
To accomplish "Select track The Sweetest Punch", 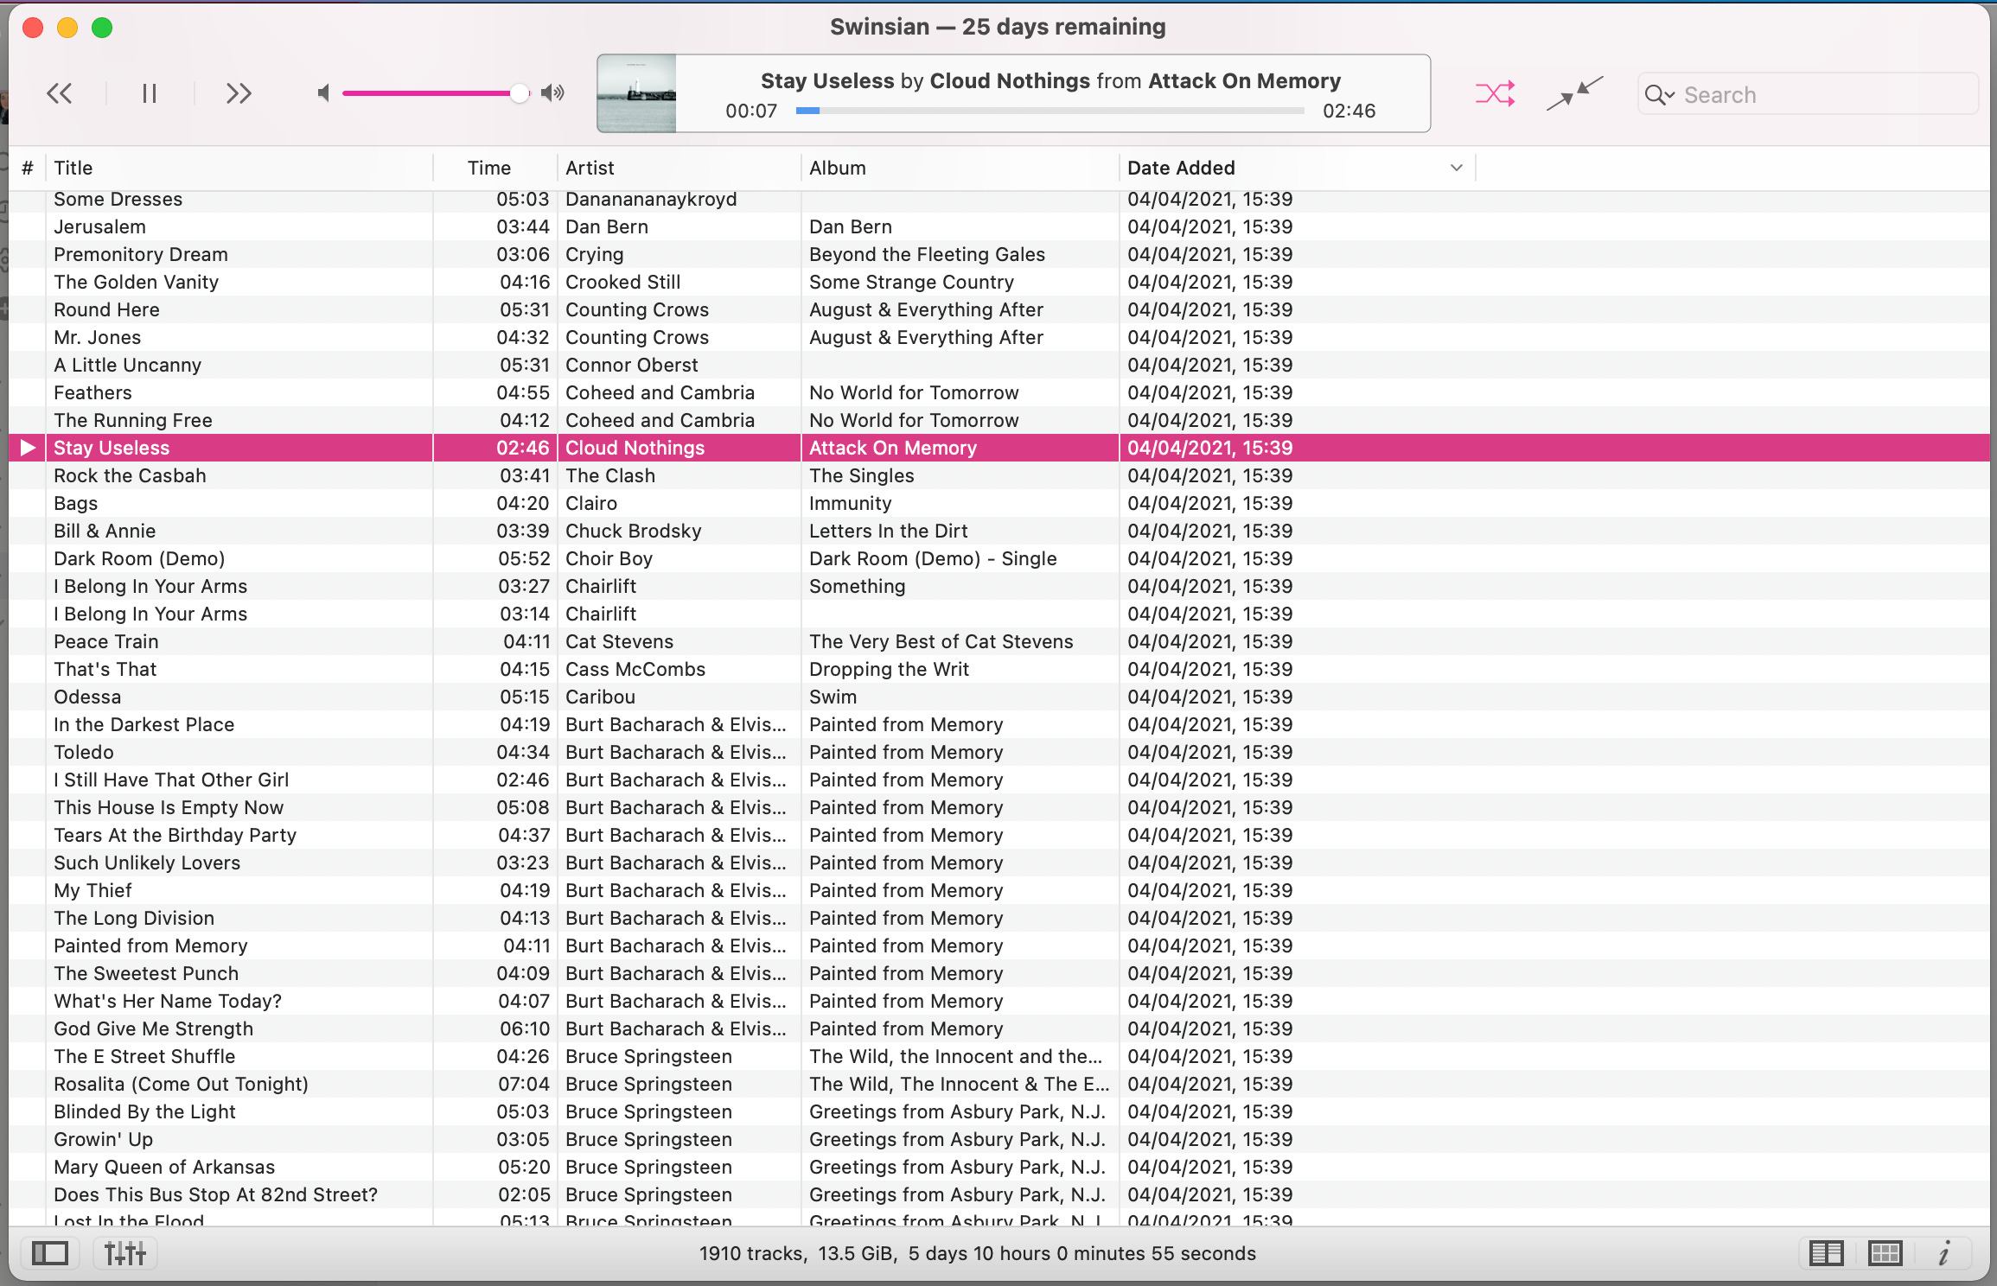I will pyautogui.click(x=999, y=973).
